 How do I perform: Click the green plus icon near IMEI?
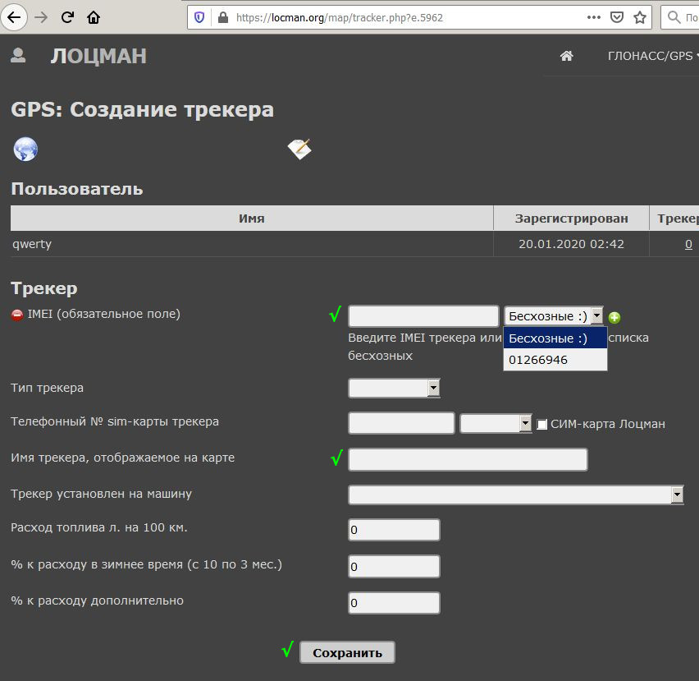(x=614, y=318)
